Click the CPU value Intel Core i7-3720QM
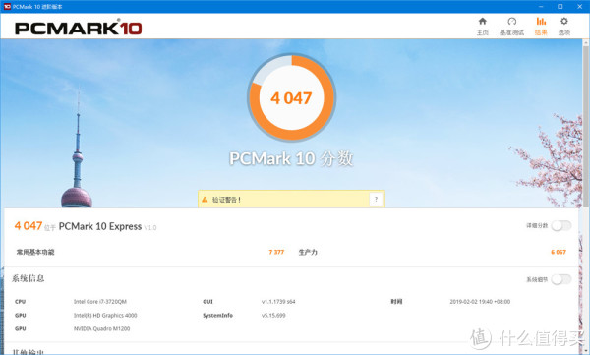 point(100,302)
